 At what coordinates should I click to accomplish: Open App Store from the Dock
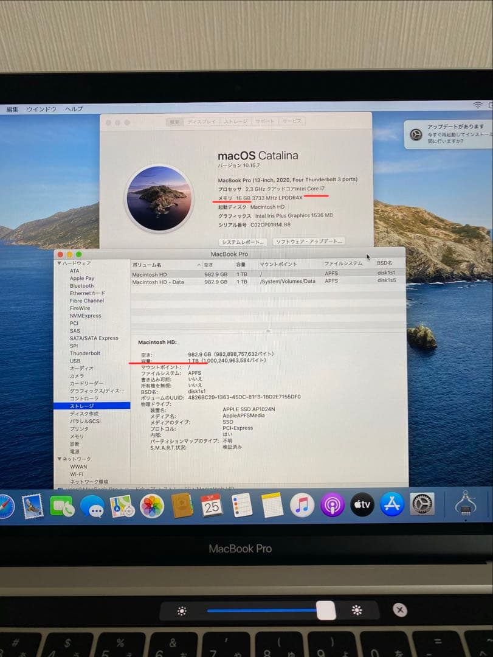pyautogui.click(x=392, y=504)
